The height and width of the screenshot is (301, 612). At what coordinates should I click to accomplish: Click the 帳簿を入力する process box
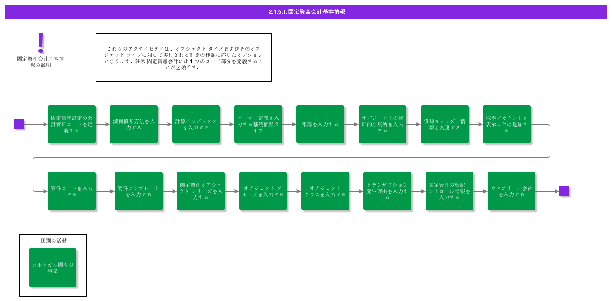coord(320,124)
